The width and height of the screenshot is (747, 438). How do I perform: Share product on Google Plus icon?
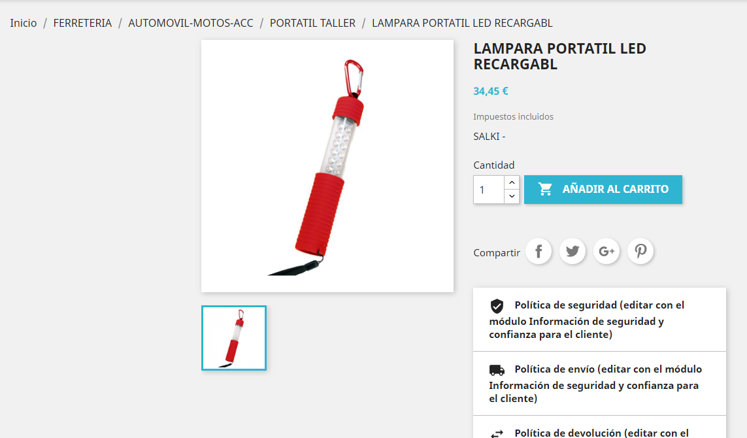606,251
